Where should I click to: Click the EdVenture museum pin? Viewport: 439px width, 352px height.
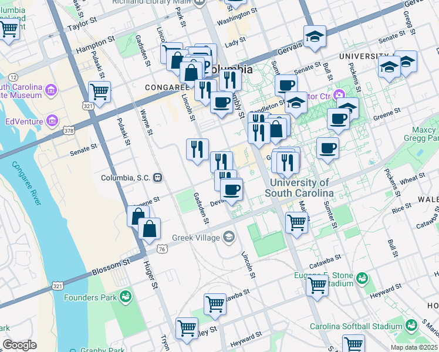[x=52, y=121]
